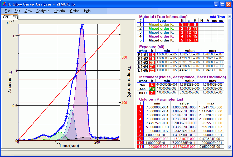Click red s parameter box 12 for trap 3
This screenshot has height=157, width=233.
(x=189, y=32)
